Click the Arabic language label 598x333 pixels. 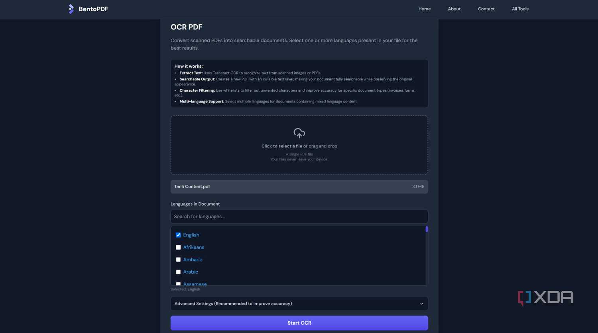pyautogui.click(x=191, y=272)
